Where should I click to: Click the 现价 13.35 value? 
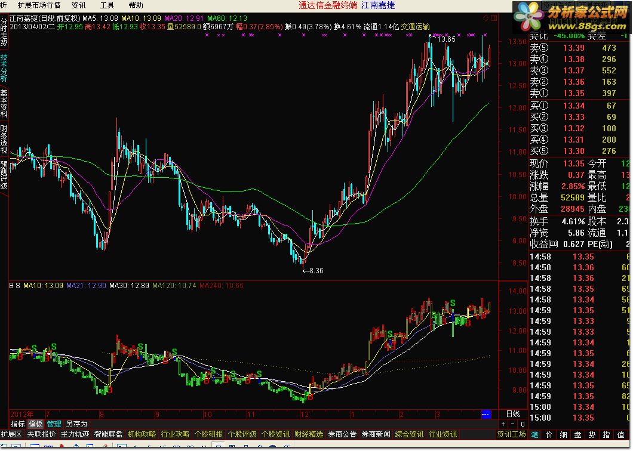point(574,163)
